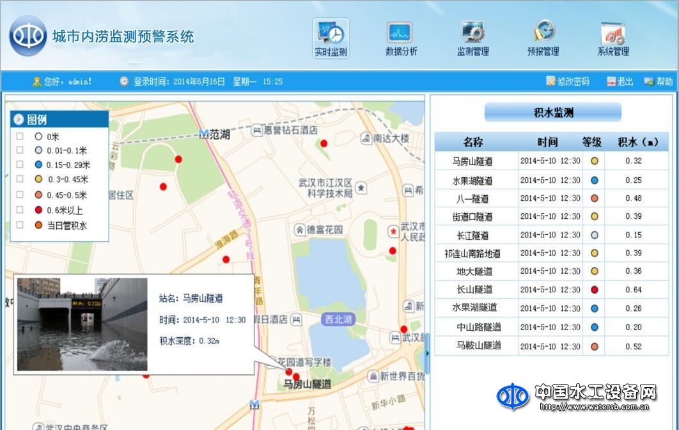This screenshot has width=679, height=430.
Task: Check the 0.6米以上 legend checkbox
Action: 20,210
